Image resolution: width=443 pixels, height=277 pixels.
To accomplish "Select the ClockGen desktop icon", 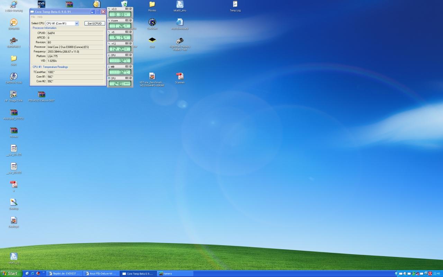I will 152,24.
